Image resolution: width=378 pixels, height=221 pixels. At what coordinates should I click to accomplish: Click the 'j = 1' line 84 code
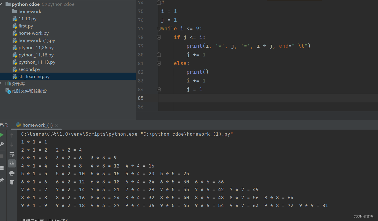pos(195,89)
